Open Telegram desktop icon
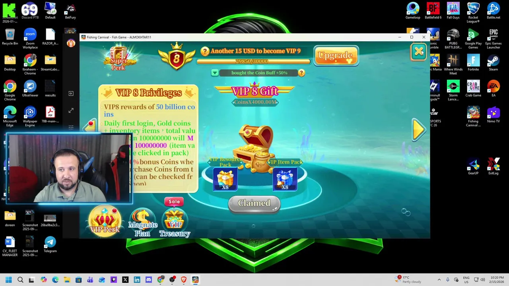 (50, 244)
